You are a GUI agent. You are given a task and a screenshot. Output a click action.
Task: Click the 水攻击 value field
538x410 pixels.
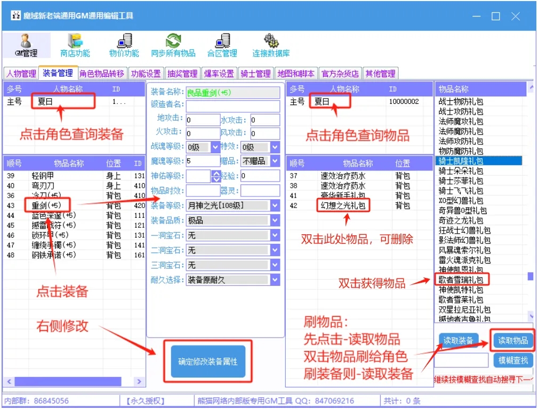point(265,120)
